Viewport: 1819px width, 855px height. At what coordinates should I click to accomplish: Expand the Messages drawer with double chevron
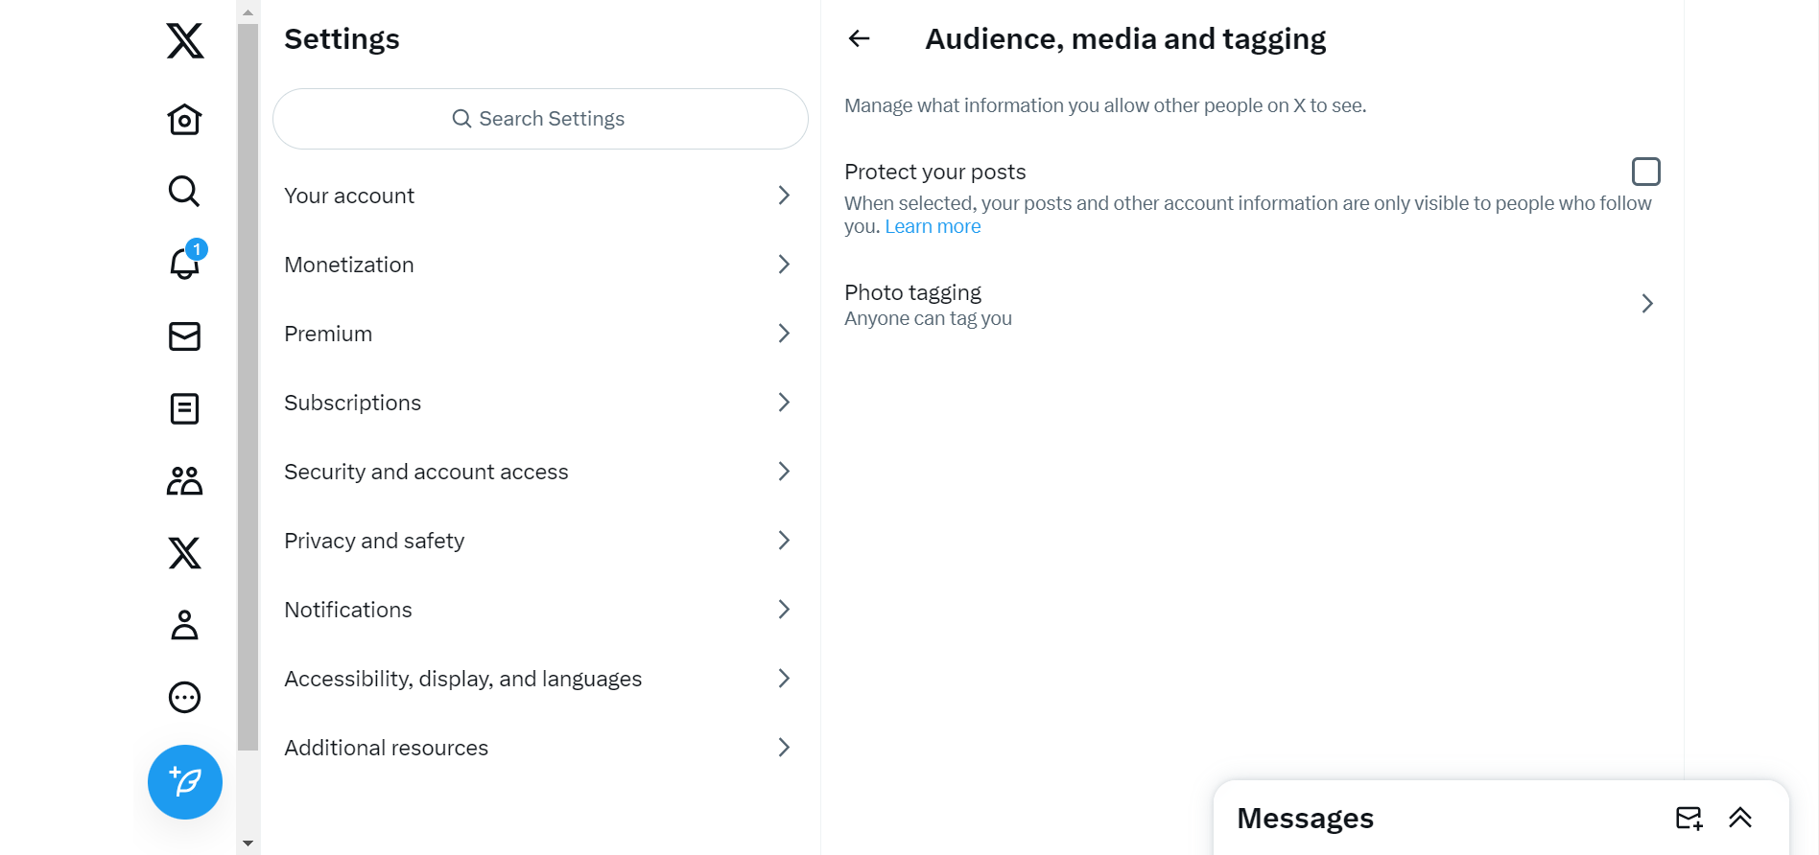pos(1740,818)
